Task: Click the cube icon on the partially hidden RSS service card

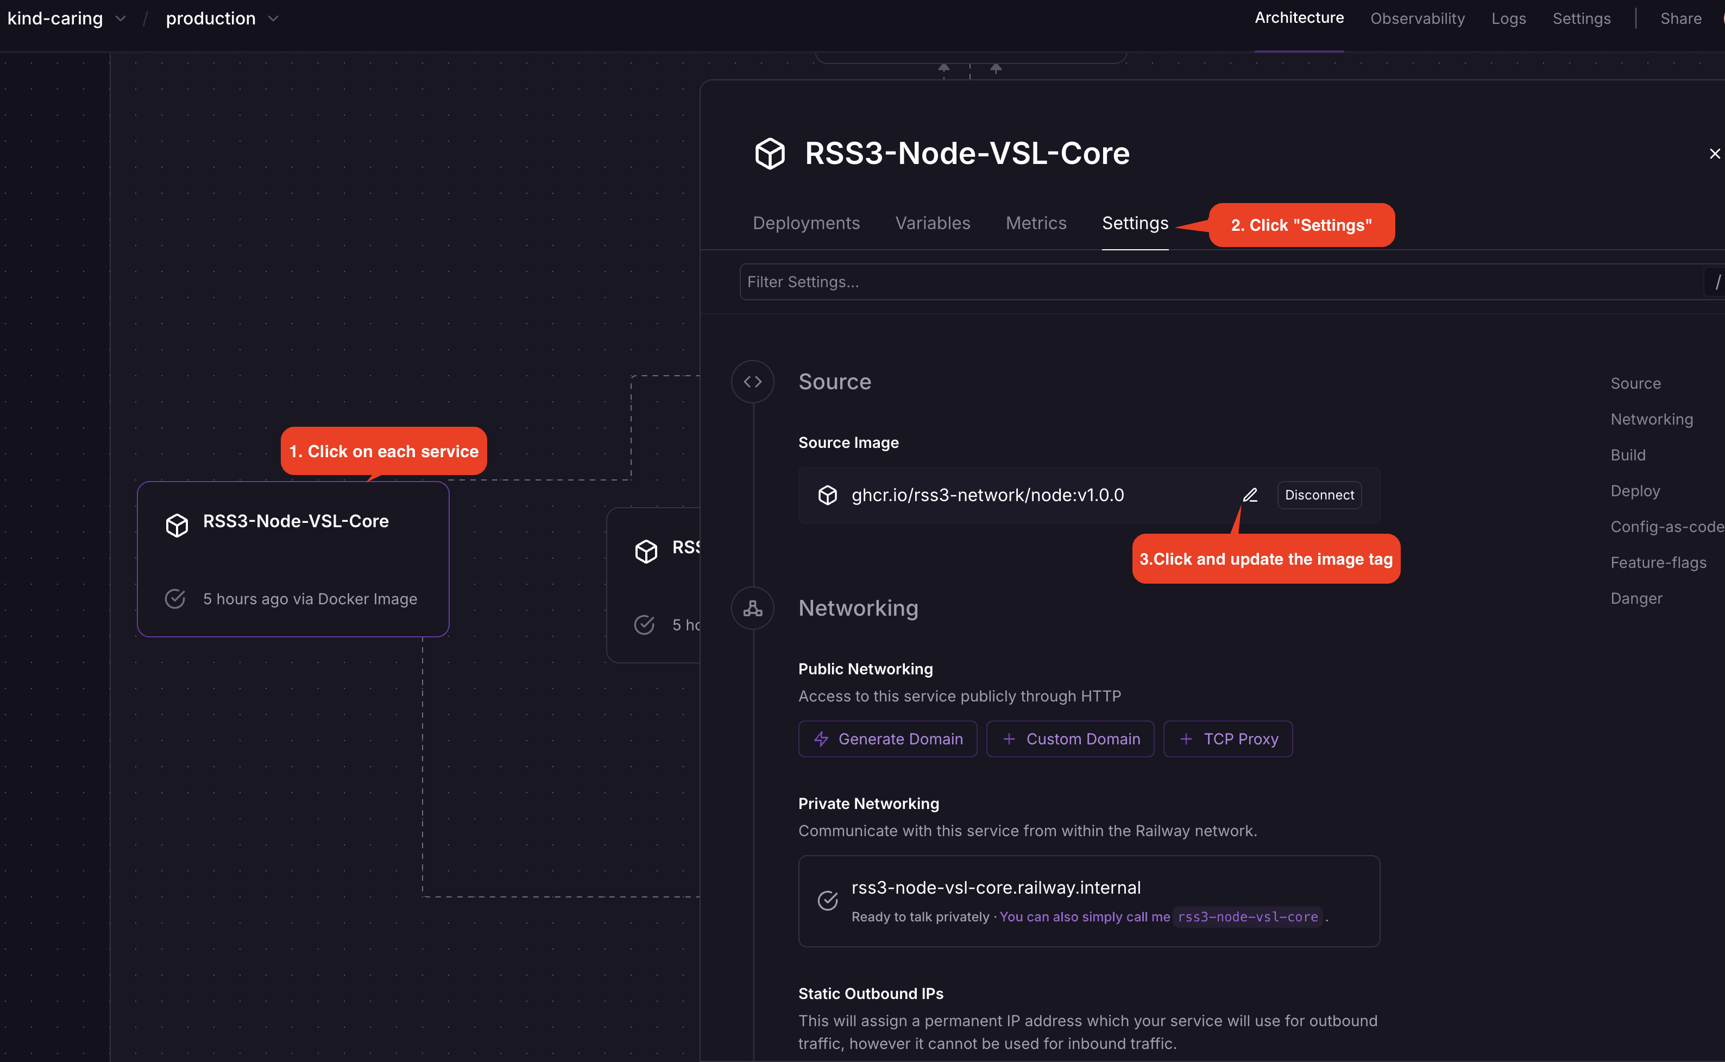Action: pyautogui.click(x=646, y=552)
